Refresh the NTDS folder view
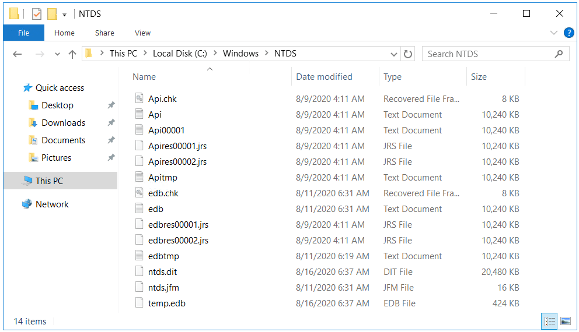Screen dimensions: 579x332 pyautogui.click(x=407, y=54)
